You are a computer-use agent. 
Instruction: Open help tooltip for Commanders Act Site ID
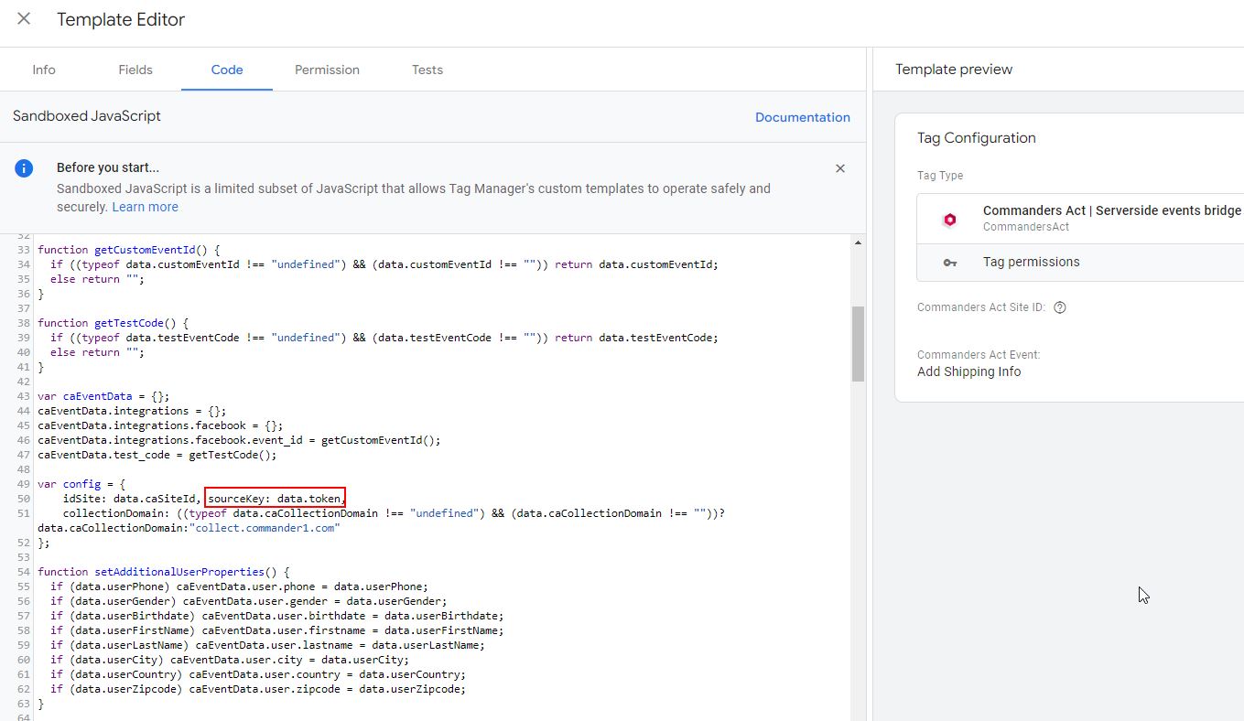point(1060,307)
